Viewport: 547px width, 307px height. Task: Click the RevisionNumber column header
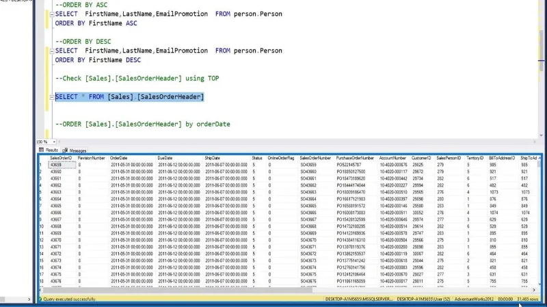click(92, 158)
